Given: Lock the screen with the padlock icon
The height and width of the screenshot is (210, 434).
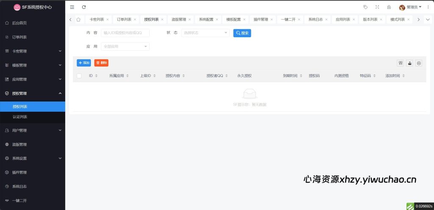Looking at the screenshot, I should 389,7.
